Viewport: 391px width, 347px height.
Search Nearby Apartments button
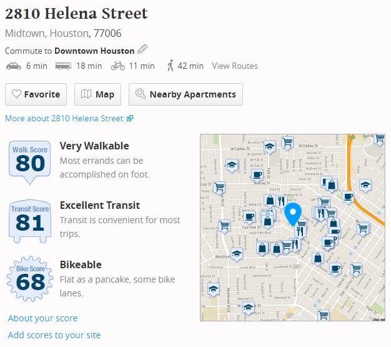click(186, 94)
